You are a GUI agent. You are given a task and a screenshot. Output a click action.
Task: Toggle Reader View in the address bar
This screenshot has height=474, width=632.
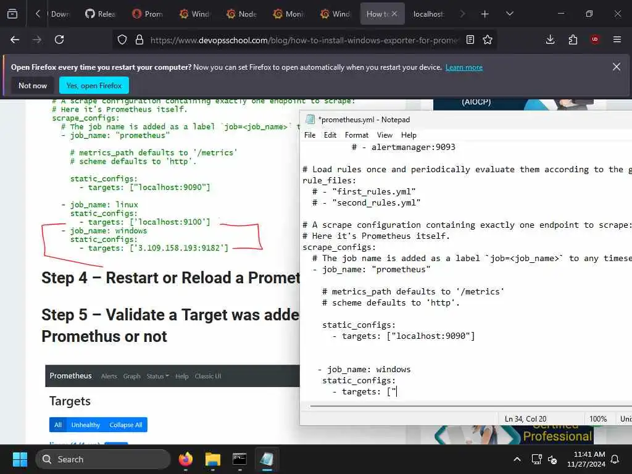pyautogui.click(x=470, y=39)
